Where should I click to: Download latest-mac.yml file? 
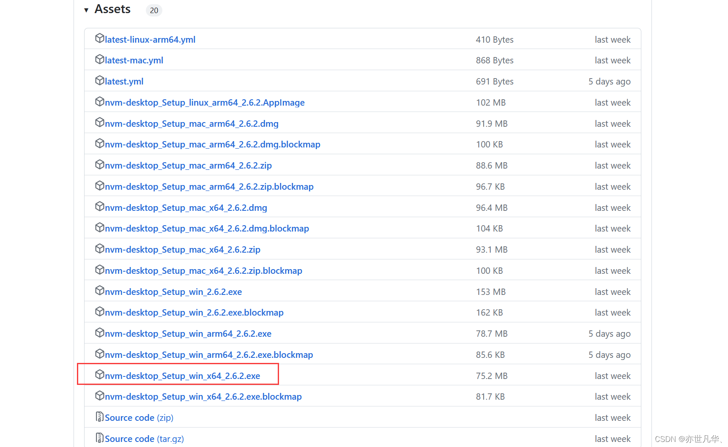coord(134,60)
